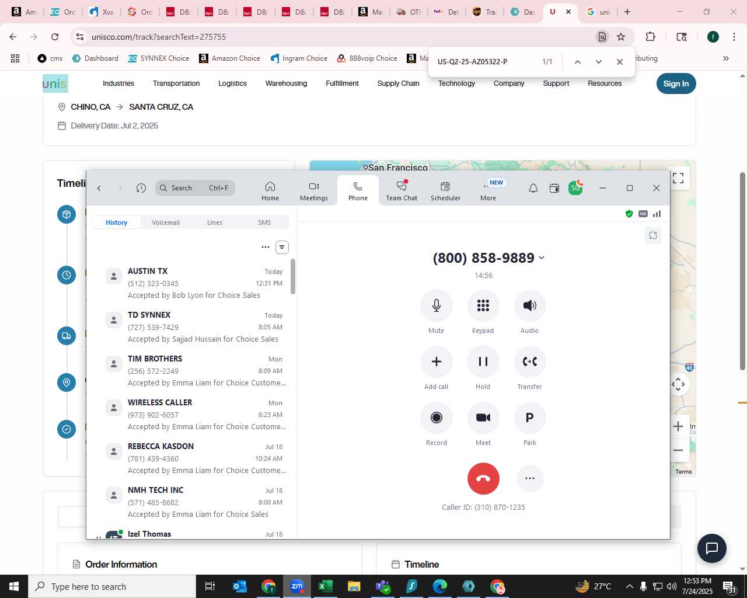747x598 pixels.
Task: Open SYNNEX Choice bookmark
Action: 159,58
